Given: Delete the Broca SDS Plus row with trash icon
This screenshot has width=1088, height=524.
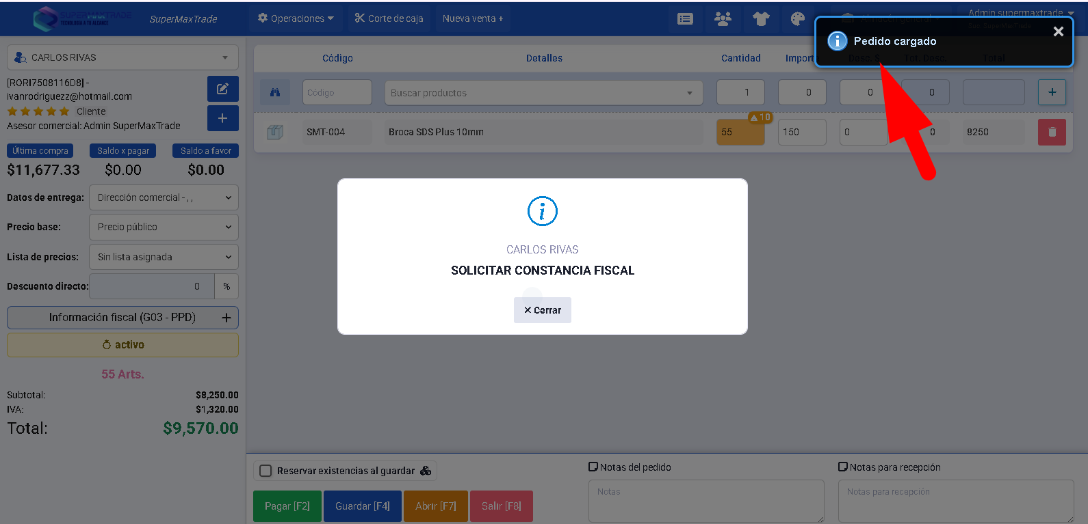Looking at the screenshot, I should pos(1052,132).
